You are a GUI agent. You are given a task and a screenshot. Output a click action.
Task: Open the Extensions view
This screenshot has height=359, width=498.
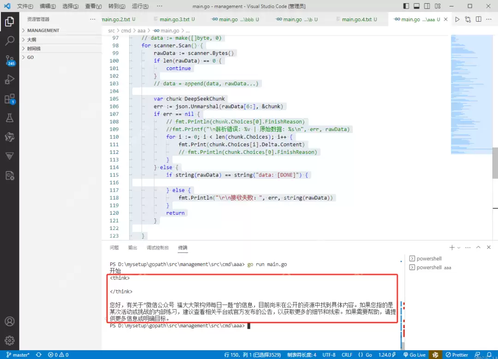(10, 99)
